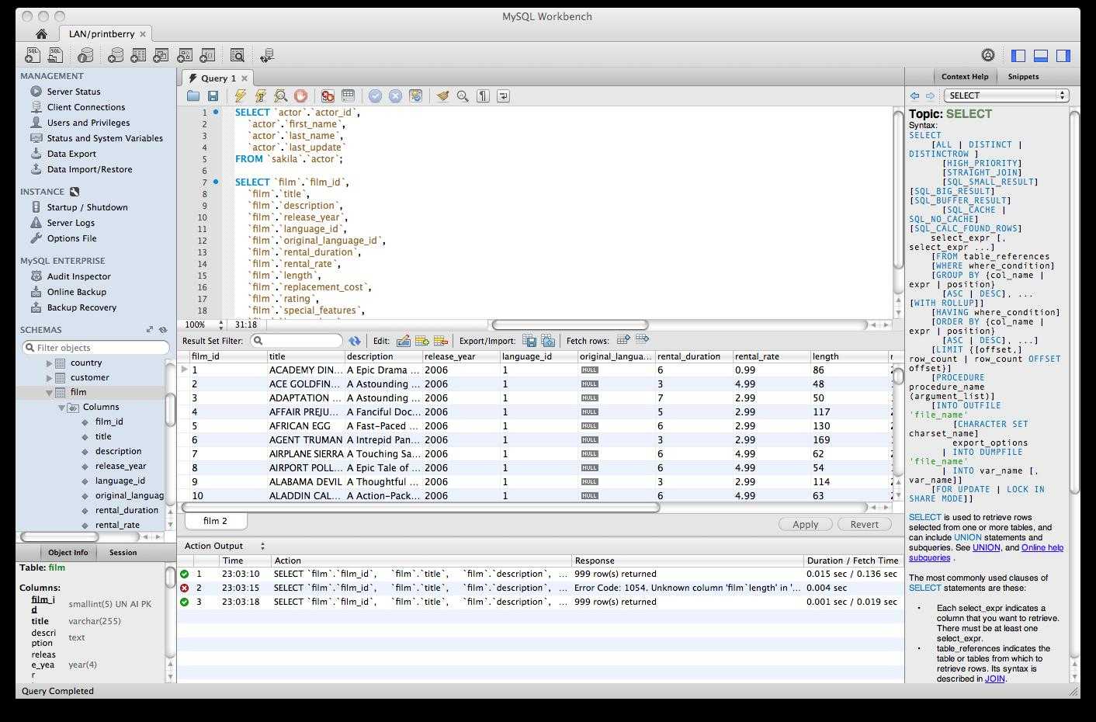Viewport: 1096px width, 722px height.
Task: Click the result grid horizontal scrollbar
Action: 421,507
